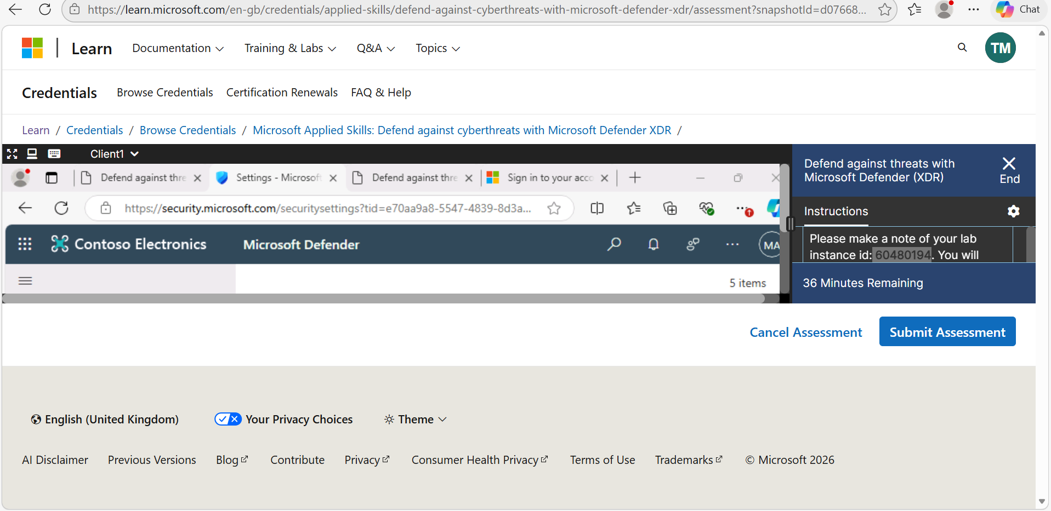1051x511 pixels.
Task: Toggle lab fullscreen icon
Action: 12,154
